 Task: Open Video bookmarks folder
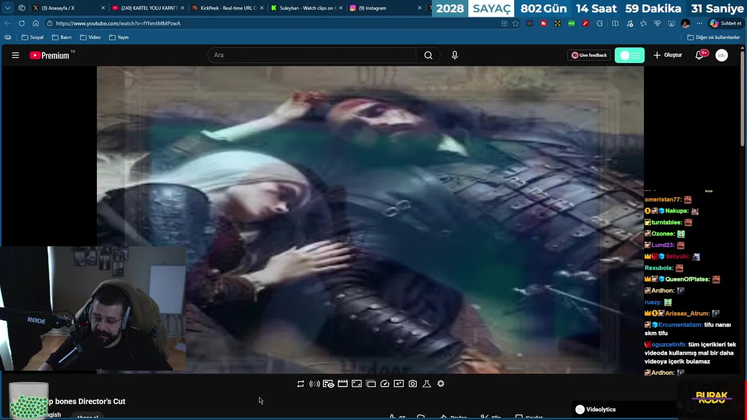[x=90, y=37]
